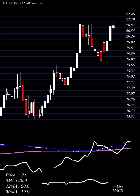Click the 16.13 price axis label
Screen dimensions: 140x196
(130, 111)
